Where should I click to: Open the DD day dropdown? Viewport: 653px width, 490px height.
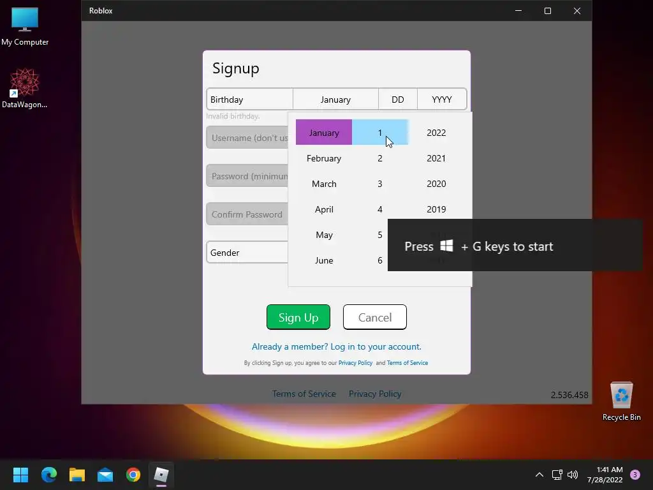click(x=398, y=100)
